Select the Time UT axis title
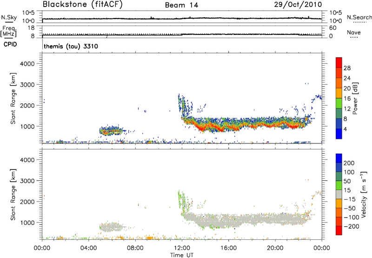 coord(182,255)
